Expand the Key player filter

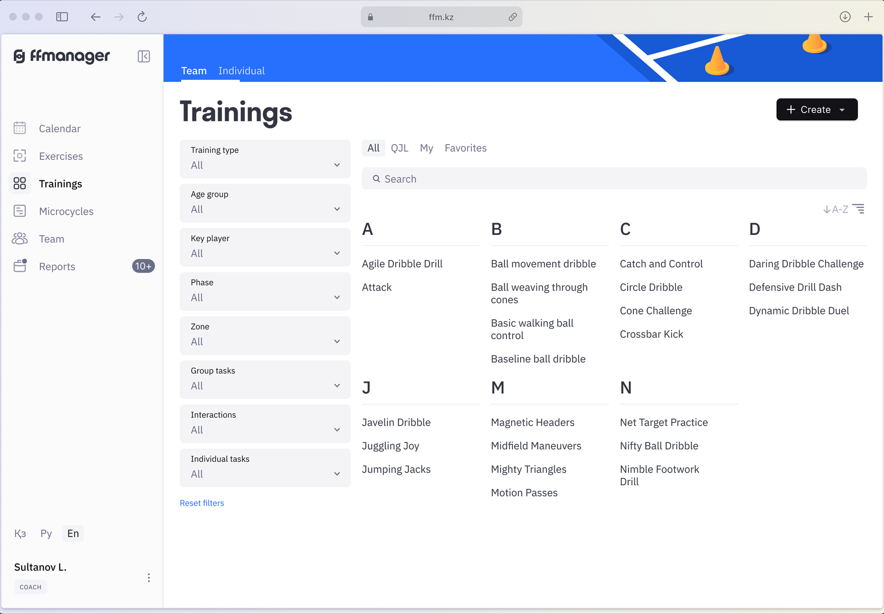click(x=265, y=247)
